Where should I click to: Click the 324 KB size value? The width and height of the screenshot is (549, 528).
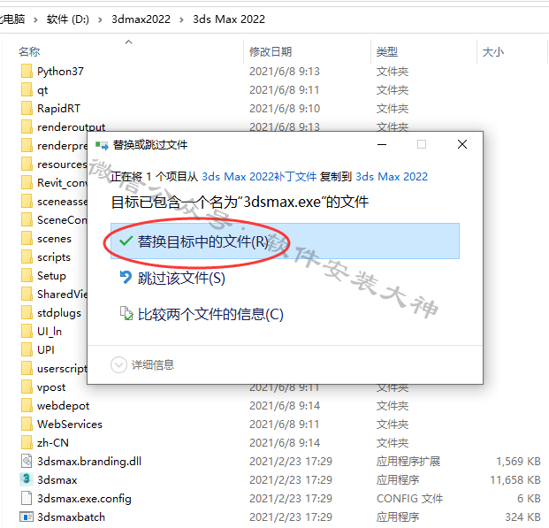[x=522, y=517]
